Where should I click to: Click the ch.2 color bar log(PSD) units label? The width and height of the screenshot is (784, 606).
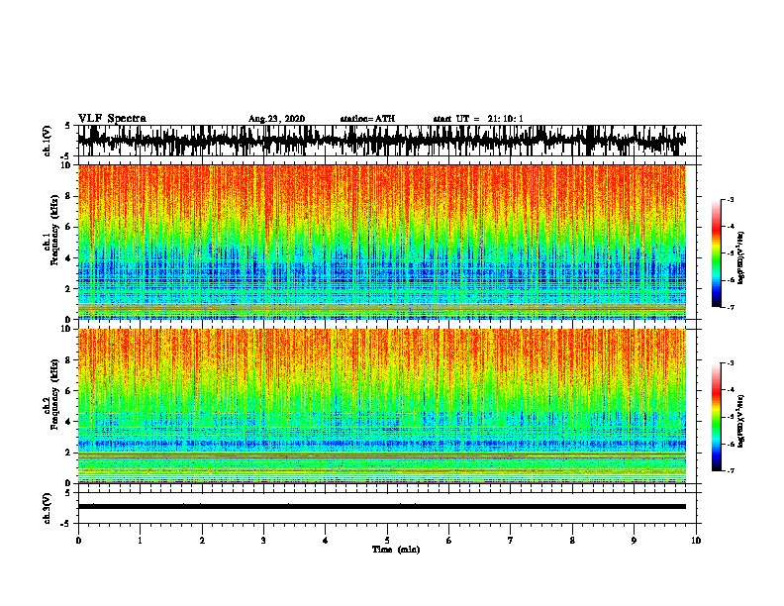740,421
